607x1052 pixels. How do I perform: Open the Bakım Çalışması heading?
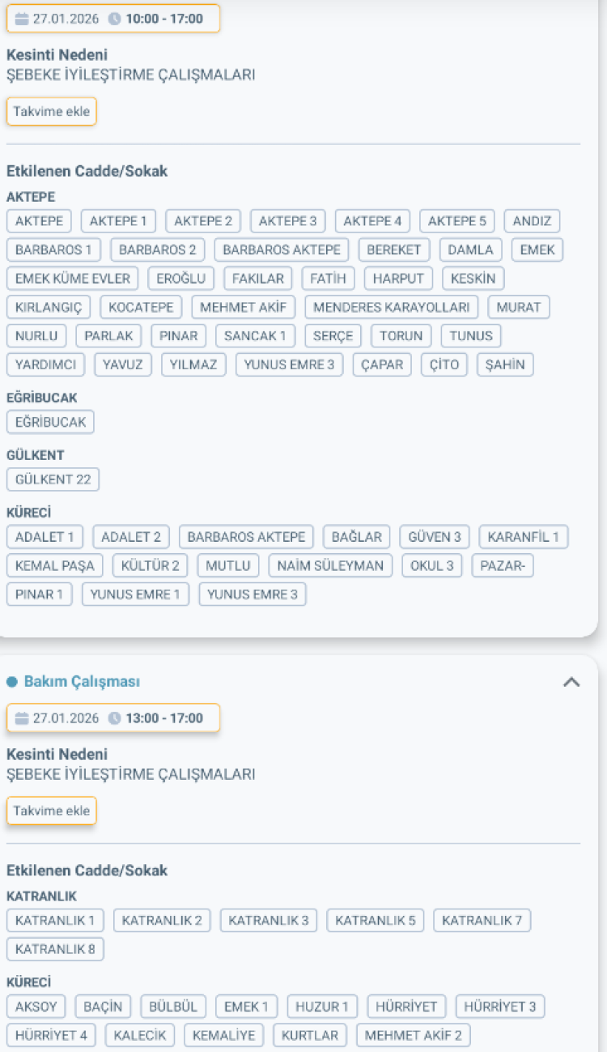[x=82, y=682]
